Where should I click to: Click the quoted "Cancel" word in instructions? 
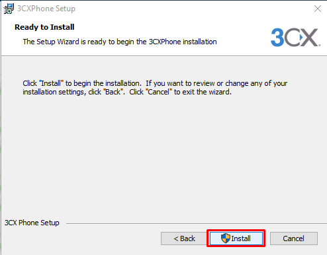click(159, 92)
